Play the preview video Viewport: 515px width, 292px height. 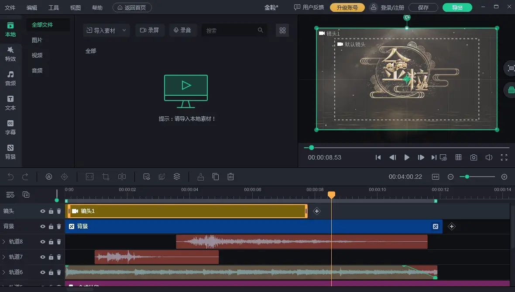[x=407, y=157]
